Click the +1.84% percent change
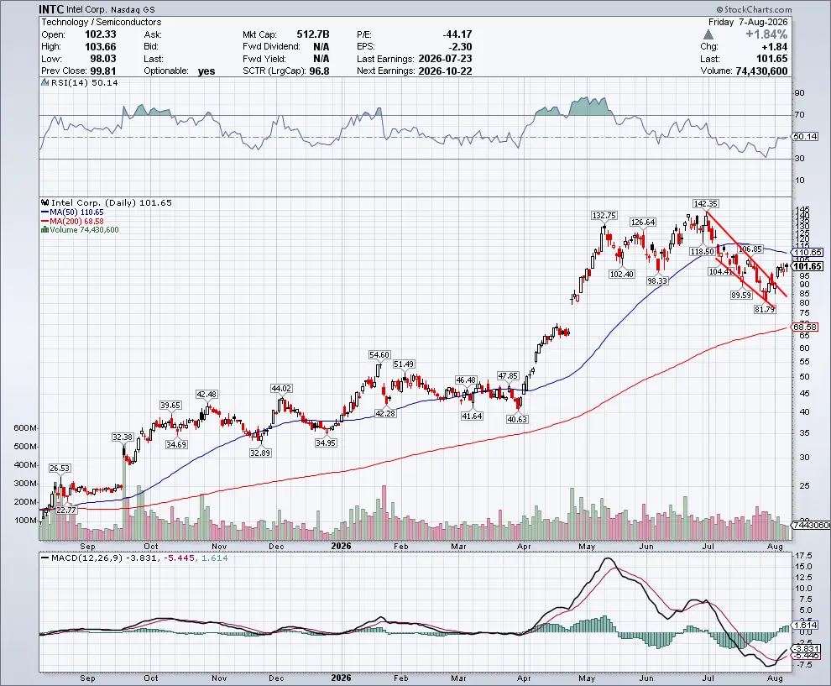The height and width of the screenshot is (686, 831). 766,34
